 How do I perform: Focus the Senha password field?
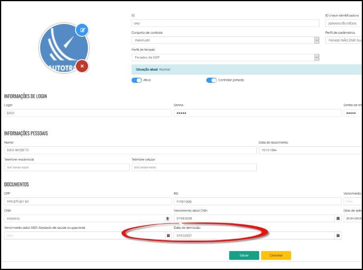click(257, 113)
